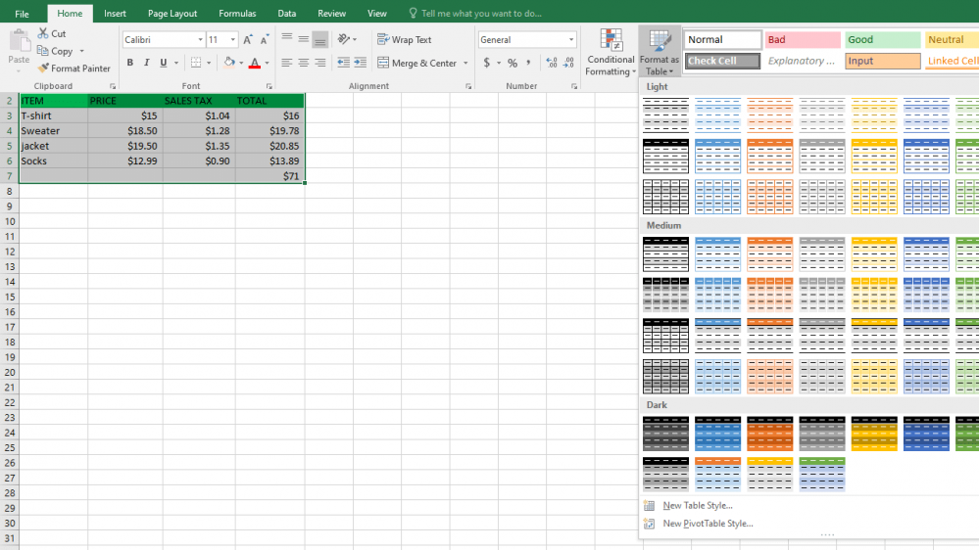979x550 pixels.
Task: Apply Accounting Number Format dollar icon
Action: 486,63
